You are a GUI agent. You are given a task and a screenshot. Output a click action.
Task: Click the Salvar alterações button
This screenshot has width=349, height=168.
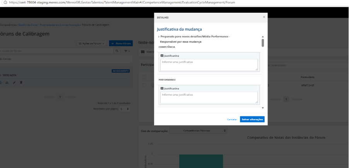tap(252, 119)
